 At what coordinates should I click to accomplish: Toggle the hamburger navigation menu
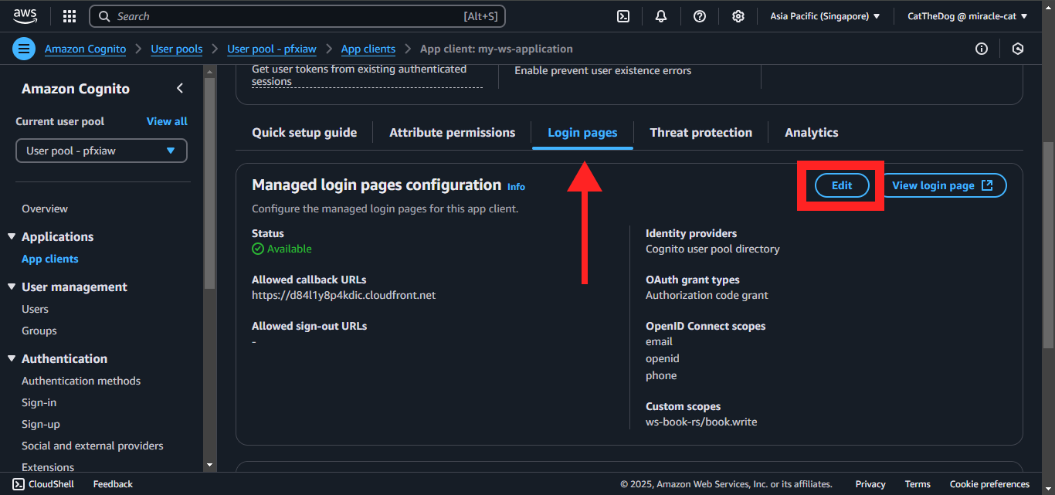[x=24, y=49]
